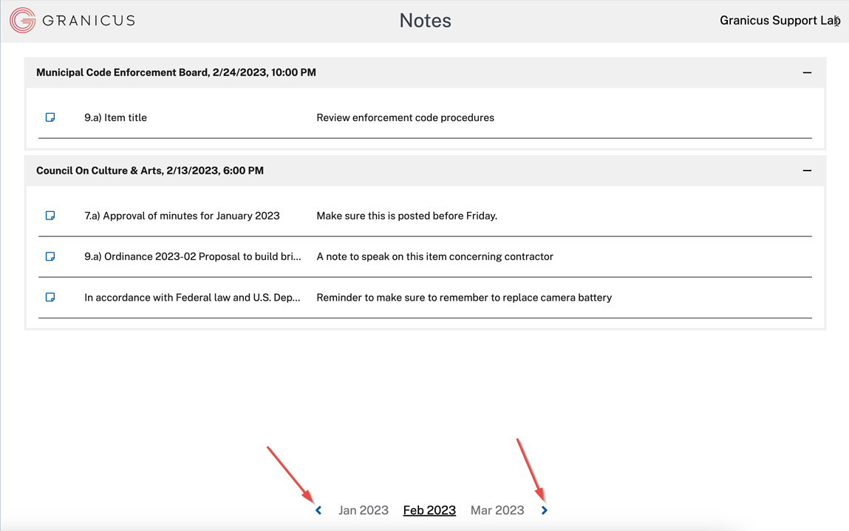Click '9.a) Ordinance 2023-02 Proposal to build bri...'
The width and height of the screenshot is (849, 531).
tap(193, 256)
